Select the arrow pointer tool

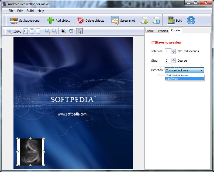pyautogui.click(x=79, y=31)
